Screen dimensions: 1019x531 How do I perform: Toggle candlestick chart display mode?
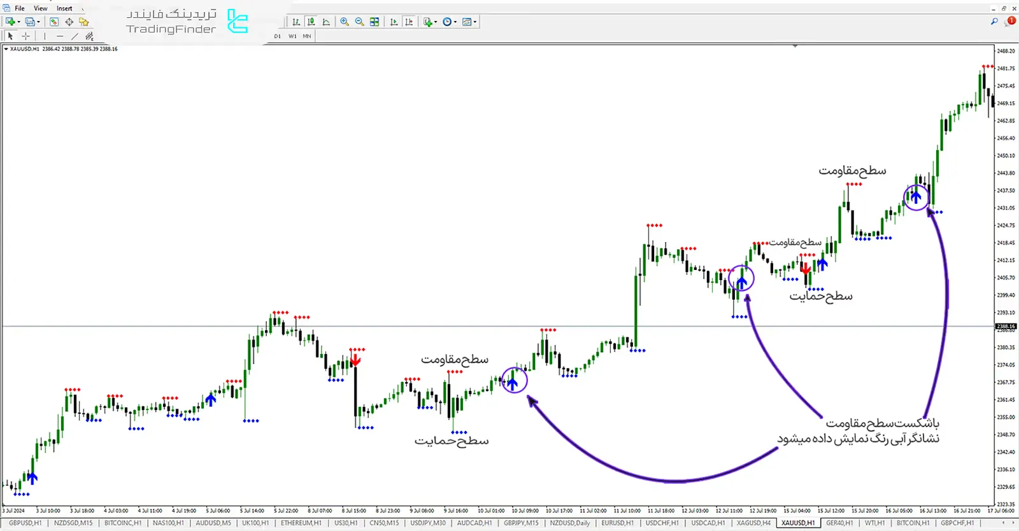click(311, 22)
